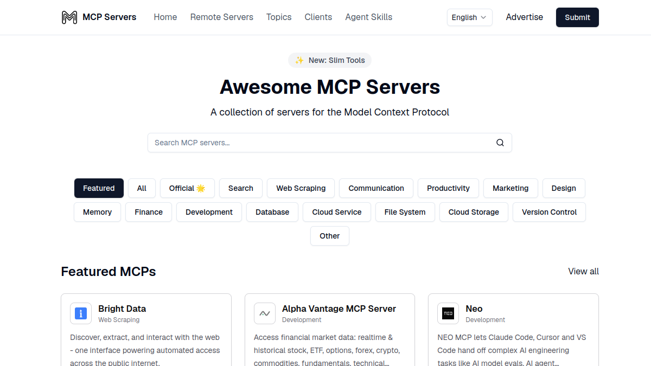
Task: Filter by Cloud Storage category
Action: [x=474, y=212]
